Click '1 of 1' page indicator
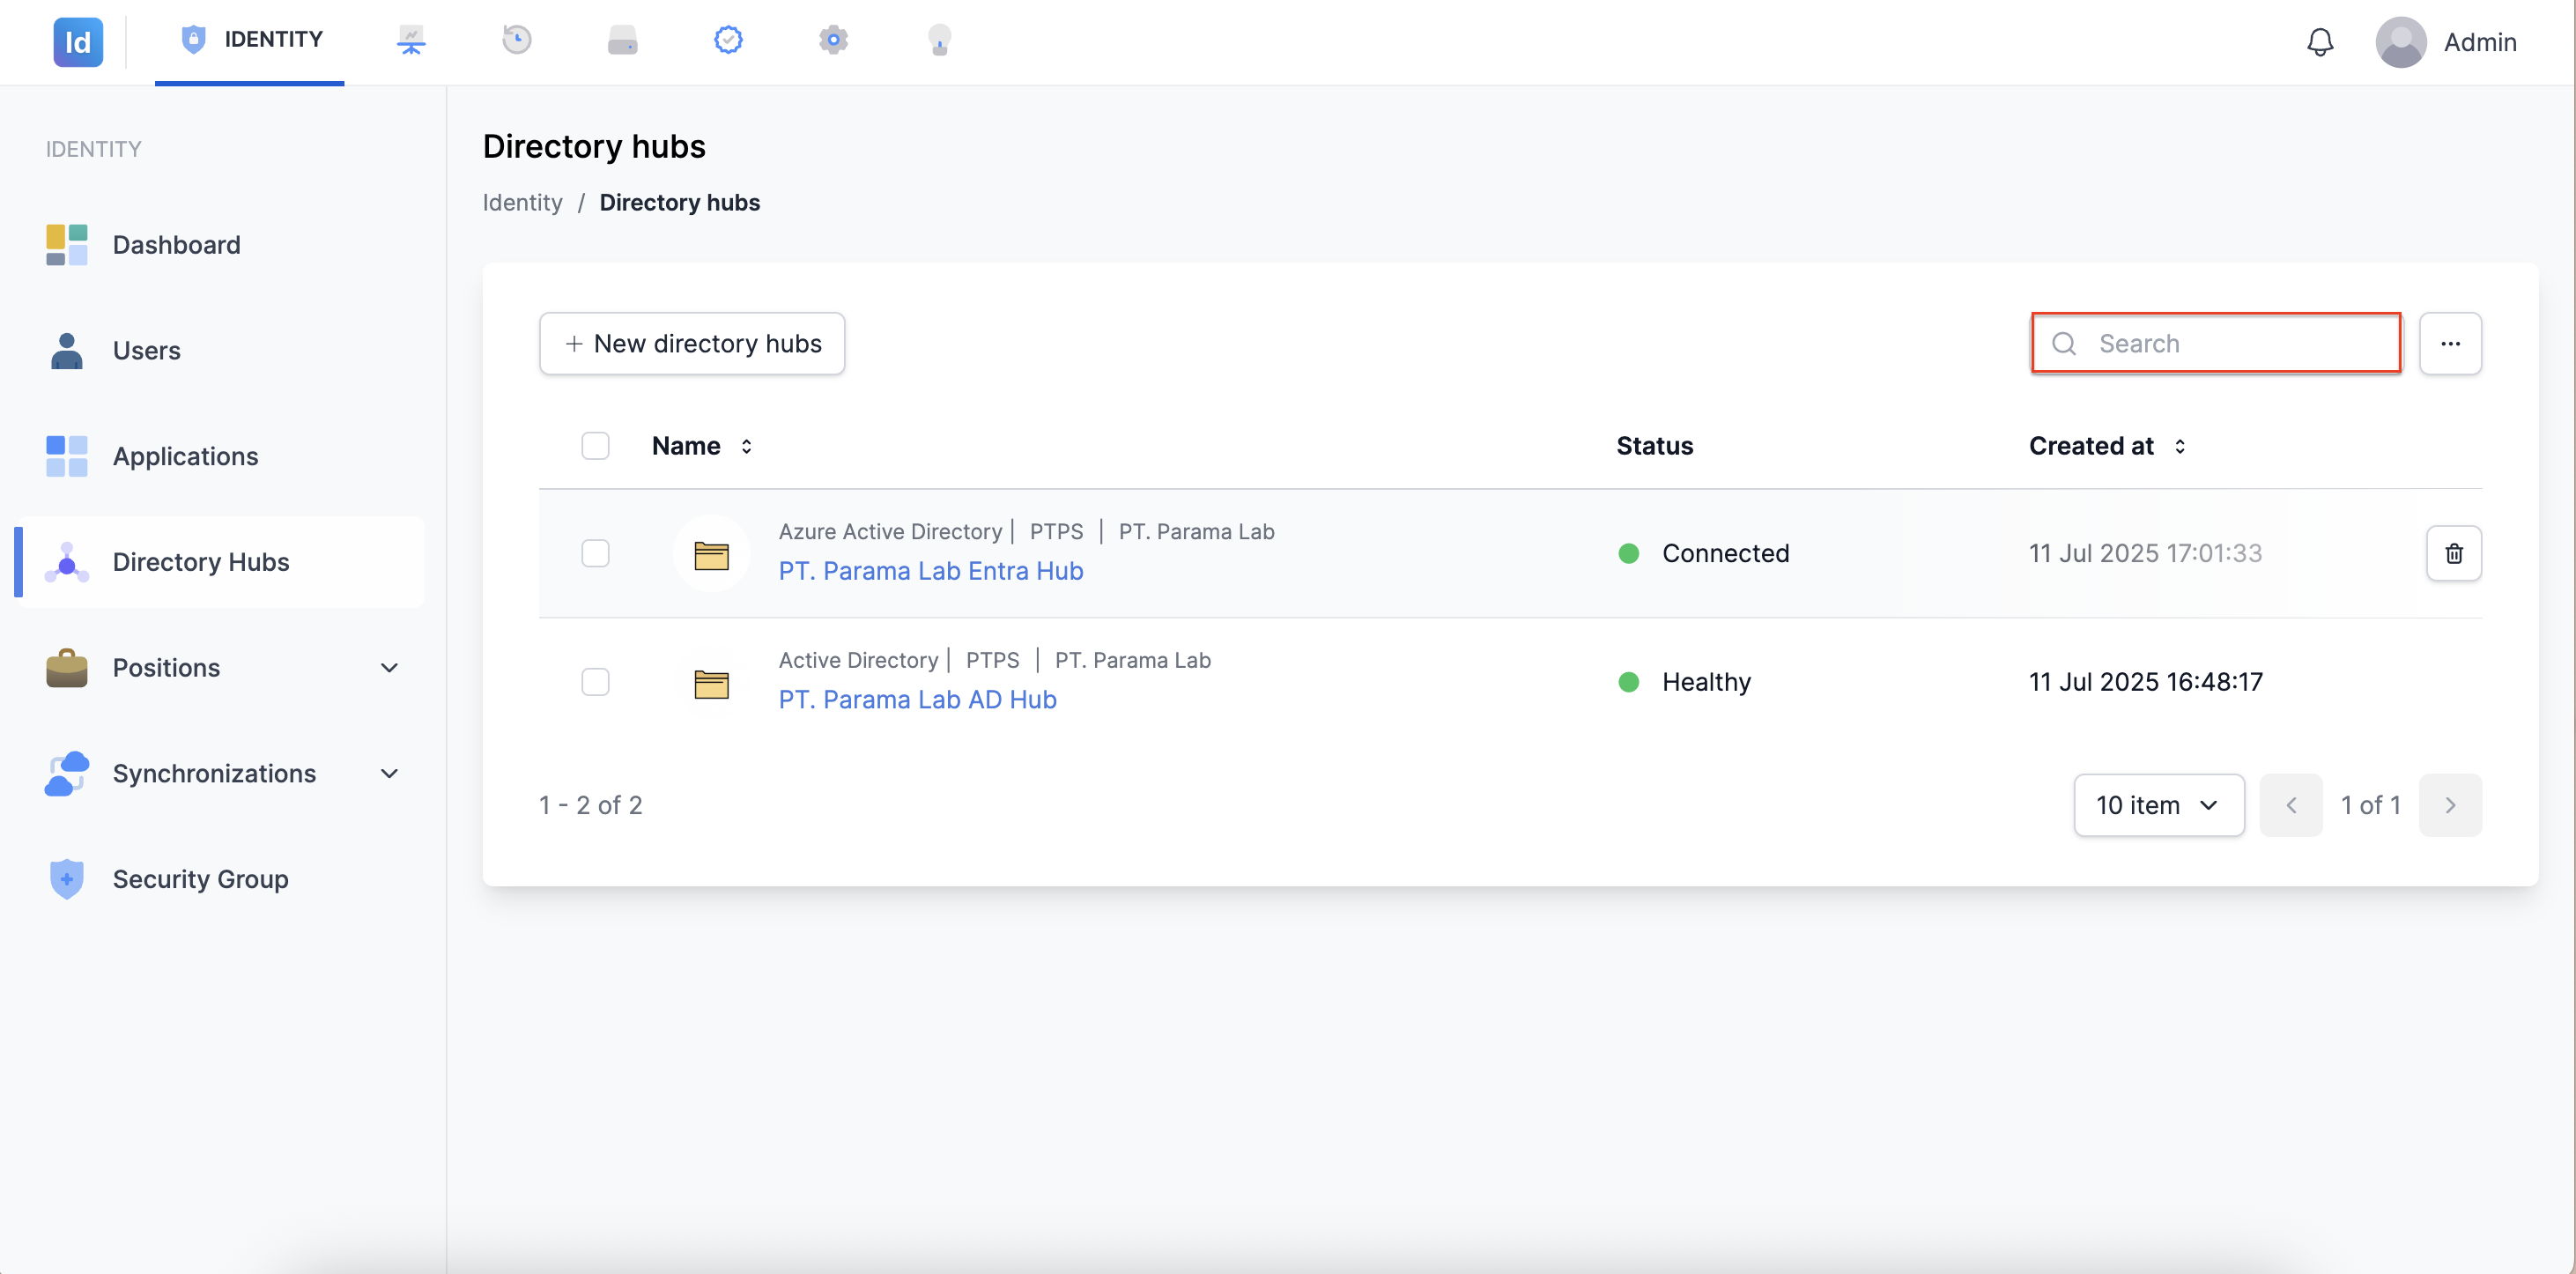The height and width of the screenshot is (1274, 2576). click(x=2371, y=805)
